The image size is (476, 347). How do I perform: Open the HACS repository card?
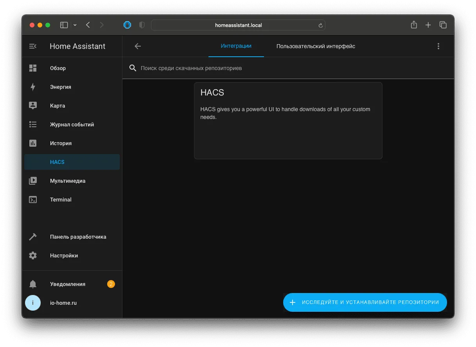pos(288,120)
